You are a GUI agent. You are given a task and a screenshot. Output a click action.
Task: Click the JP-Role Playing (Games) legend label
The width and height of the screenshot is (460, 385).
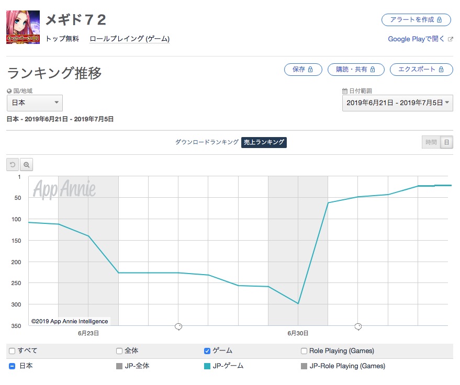tap(347, 366)
